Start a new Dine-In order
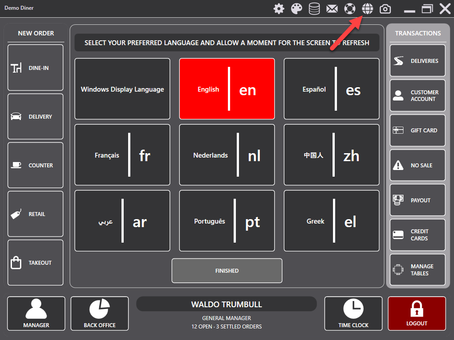The height and width of the screenshot is (340, 454). tap(35, 68)
